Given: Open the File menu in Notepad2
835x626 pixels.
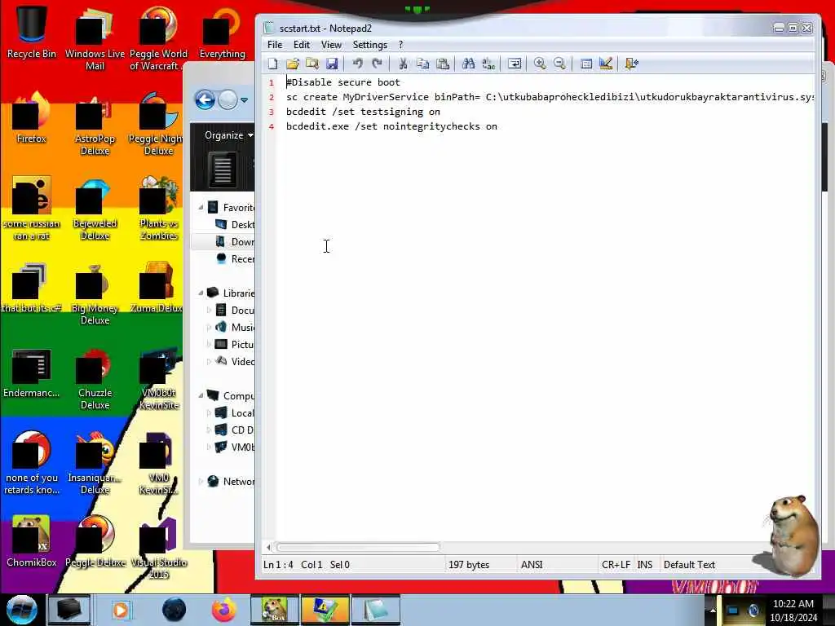Looking at the screenshot, I should (x=275, y=45).
